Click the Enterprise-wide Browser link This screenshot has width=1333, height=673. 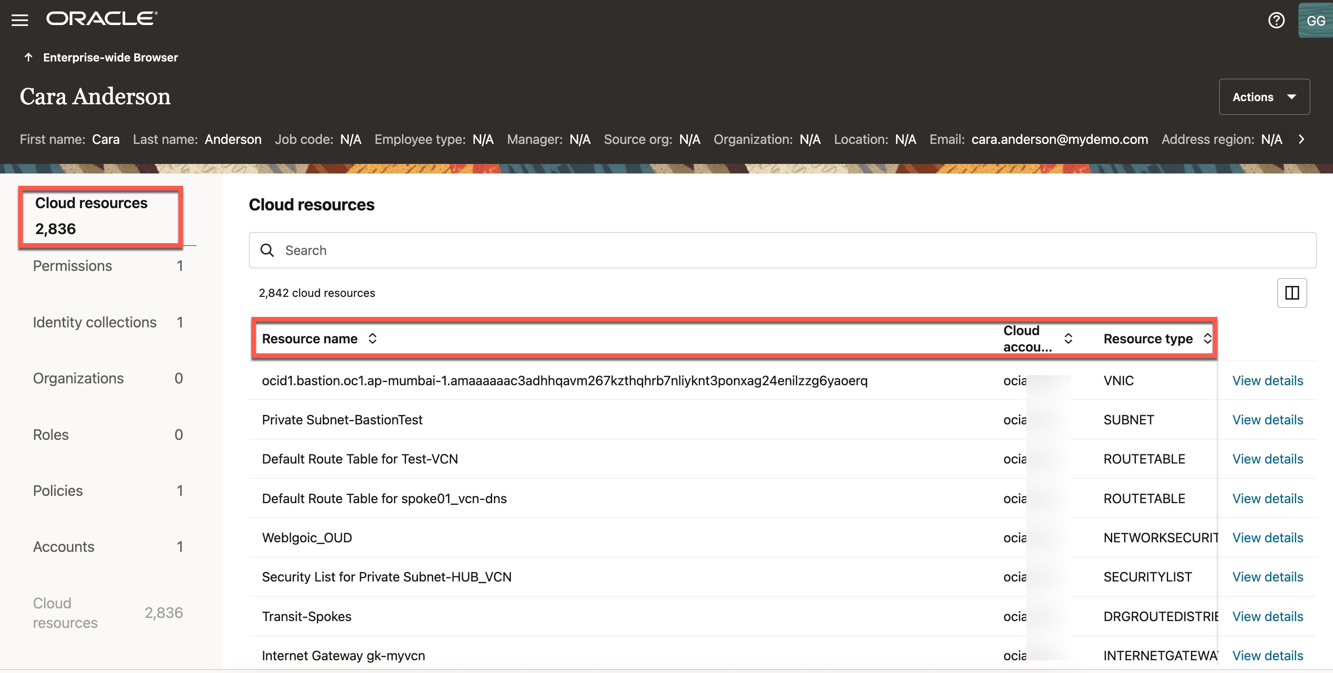(x=110, y=57)
